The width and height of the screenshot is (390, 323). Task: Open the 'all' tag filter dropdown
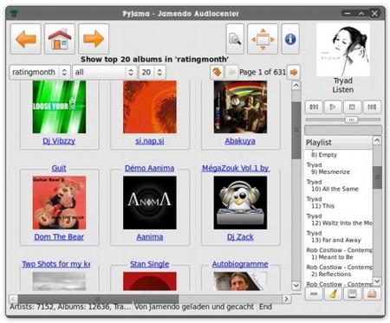[104, 72]
